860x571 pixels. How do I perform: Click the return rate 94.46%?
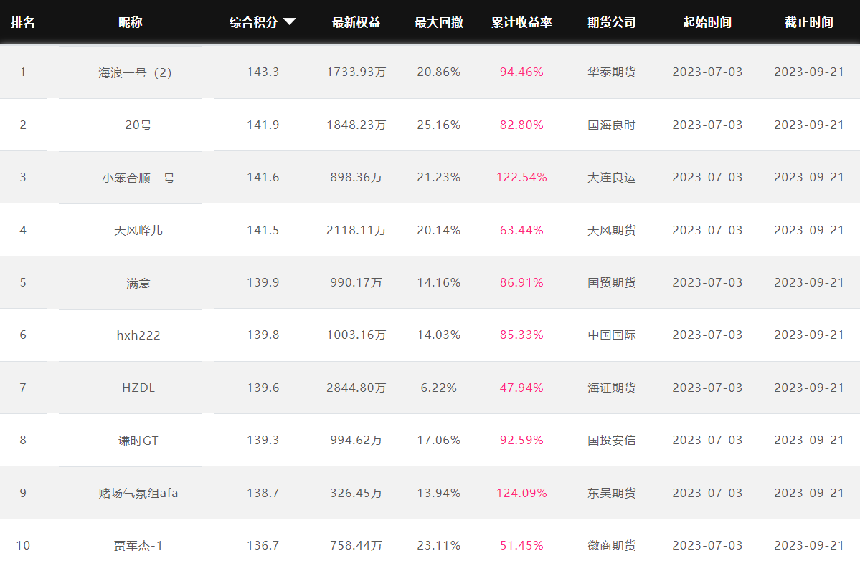click(521, 72)
